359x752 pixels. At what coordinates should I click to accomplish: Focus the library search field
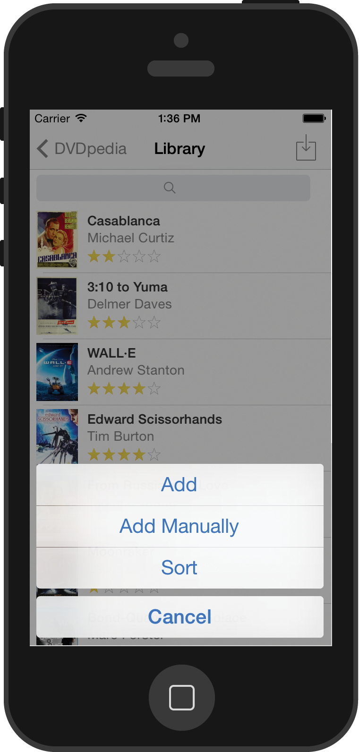point(173,188)
